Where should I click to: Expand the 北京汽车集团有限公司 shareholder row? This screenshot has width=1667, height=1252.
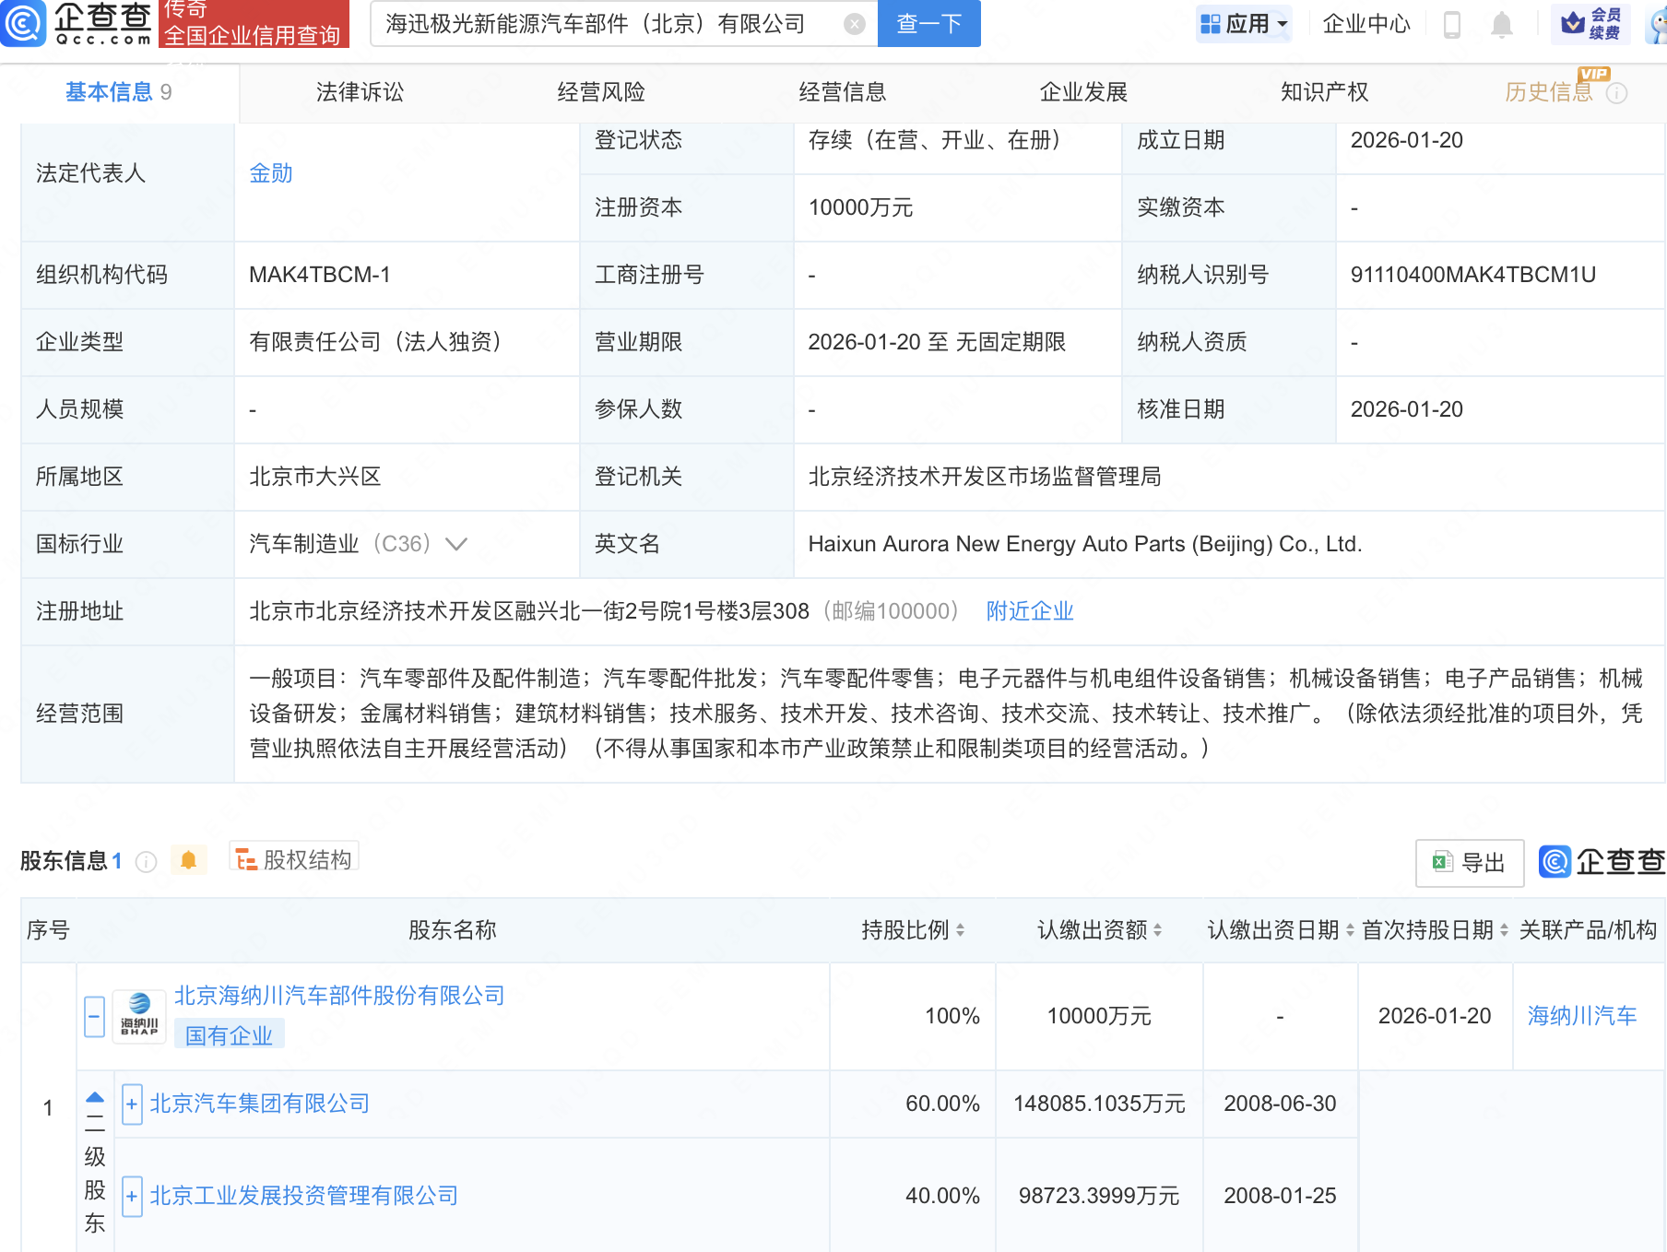point(132,1104)
